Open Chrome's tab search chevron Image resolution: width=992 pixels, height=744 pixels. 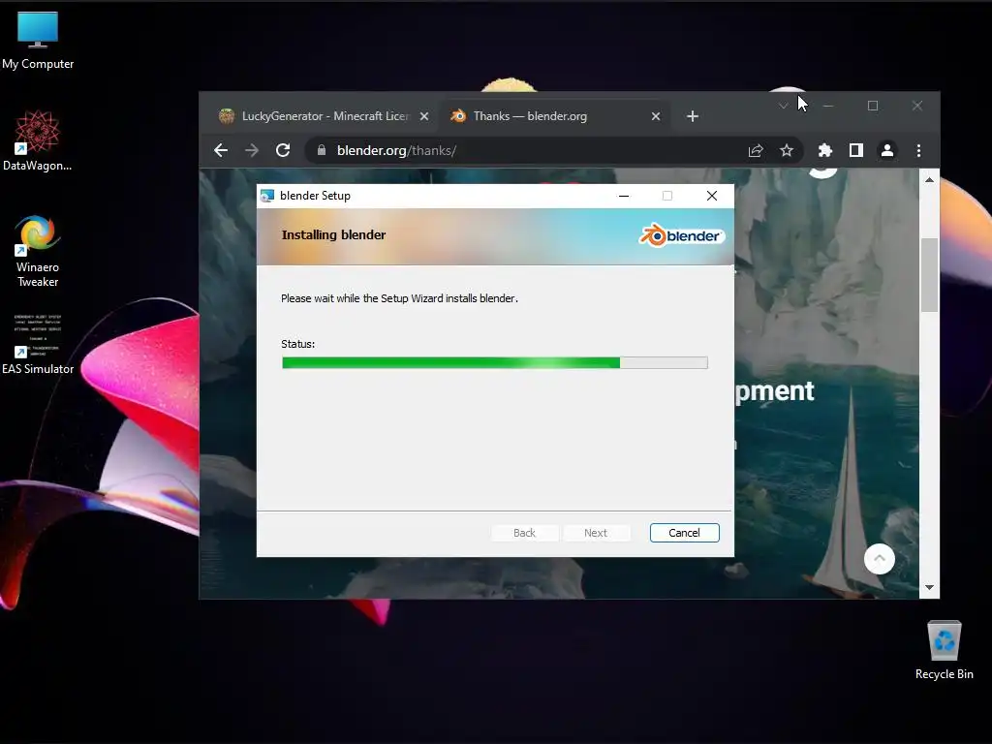point(783,106)
